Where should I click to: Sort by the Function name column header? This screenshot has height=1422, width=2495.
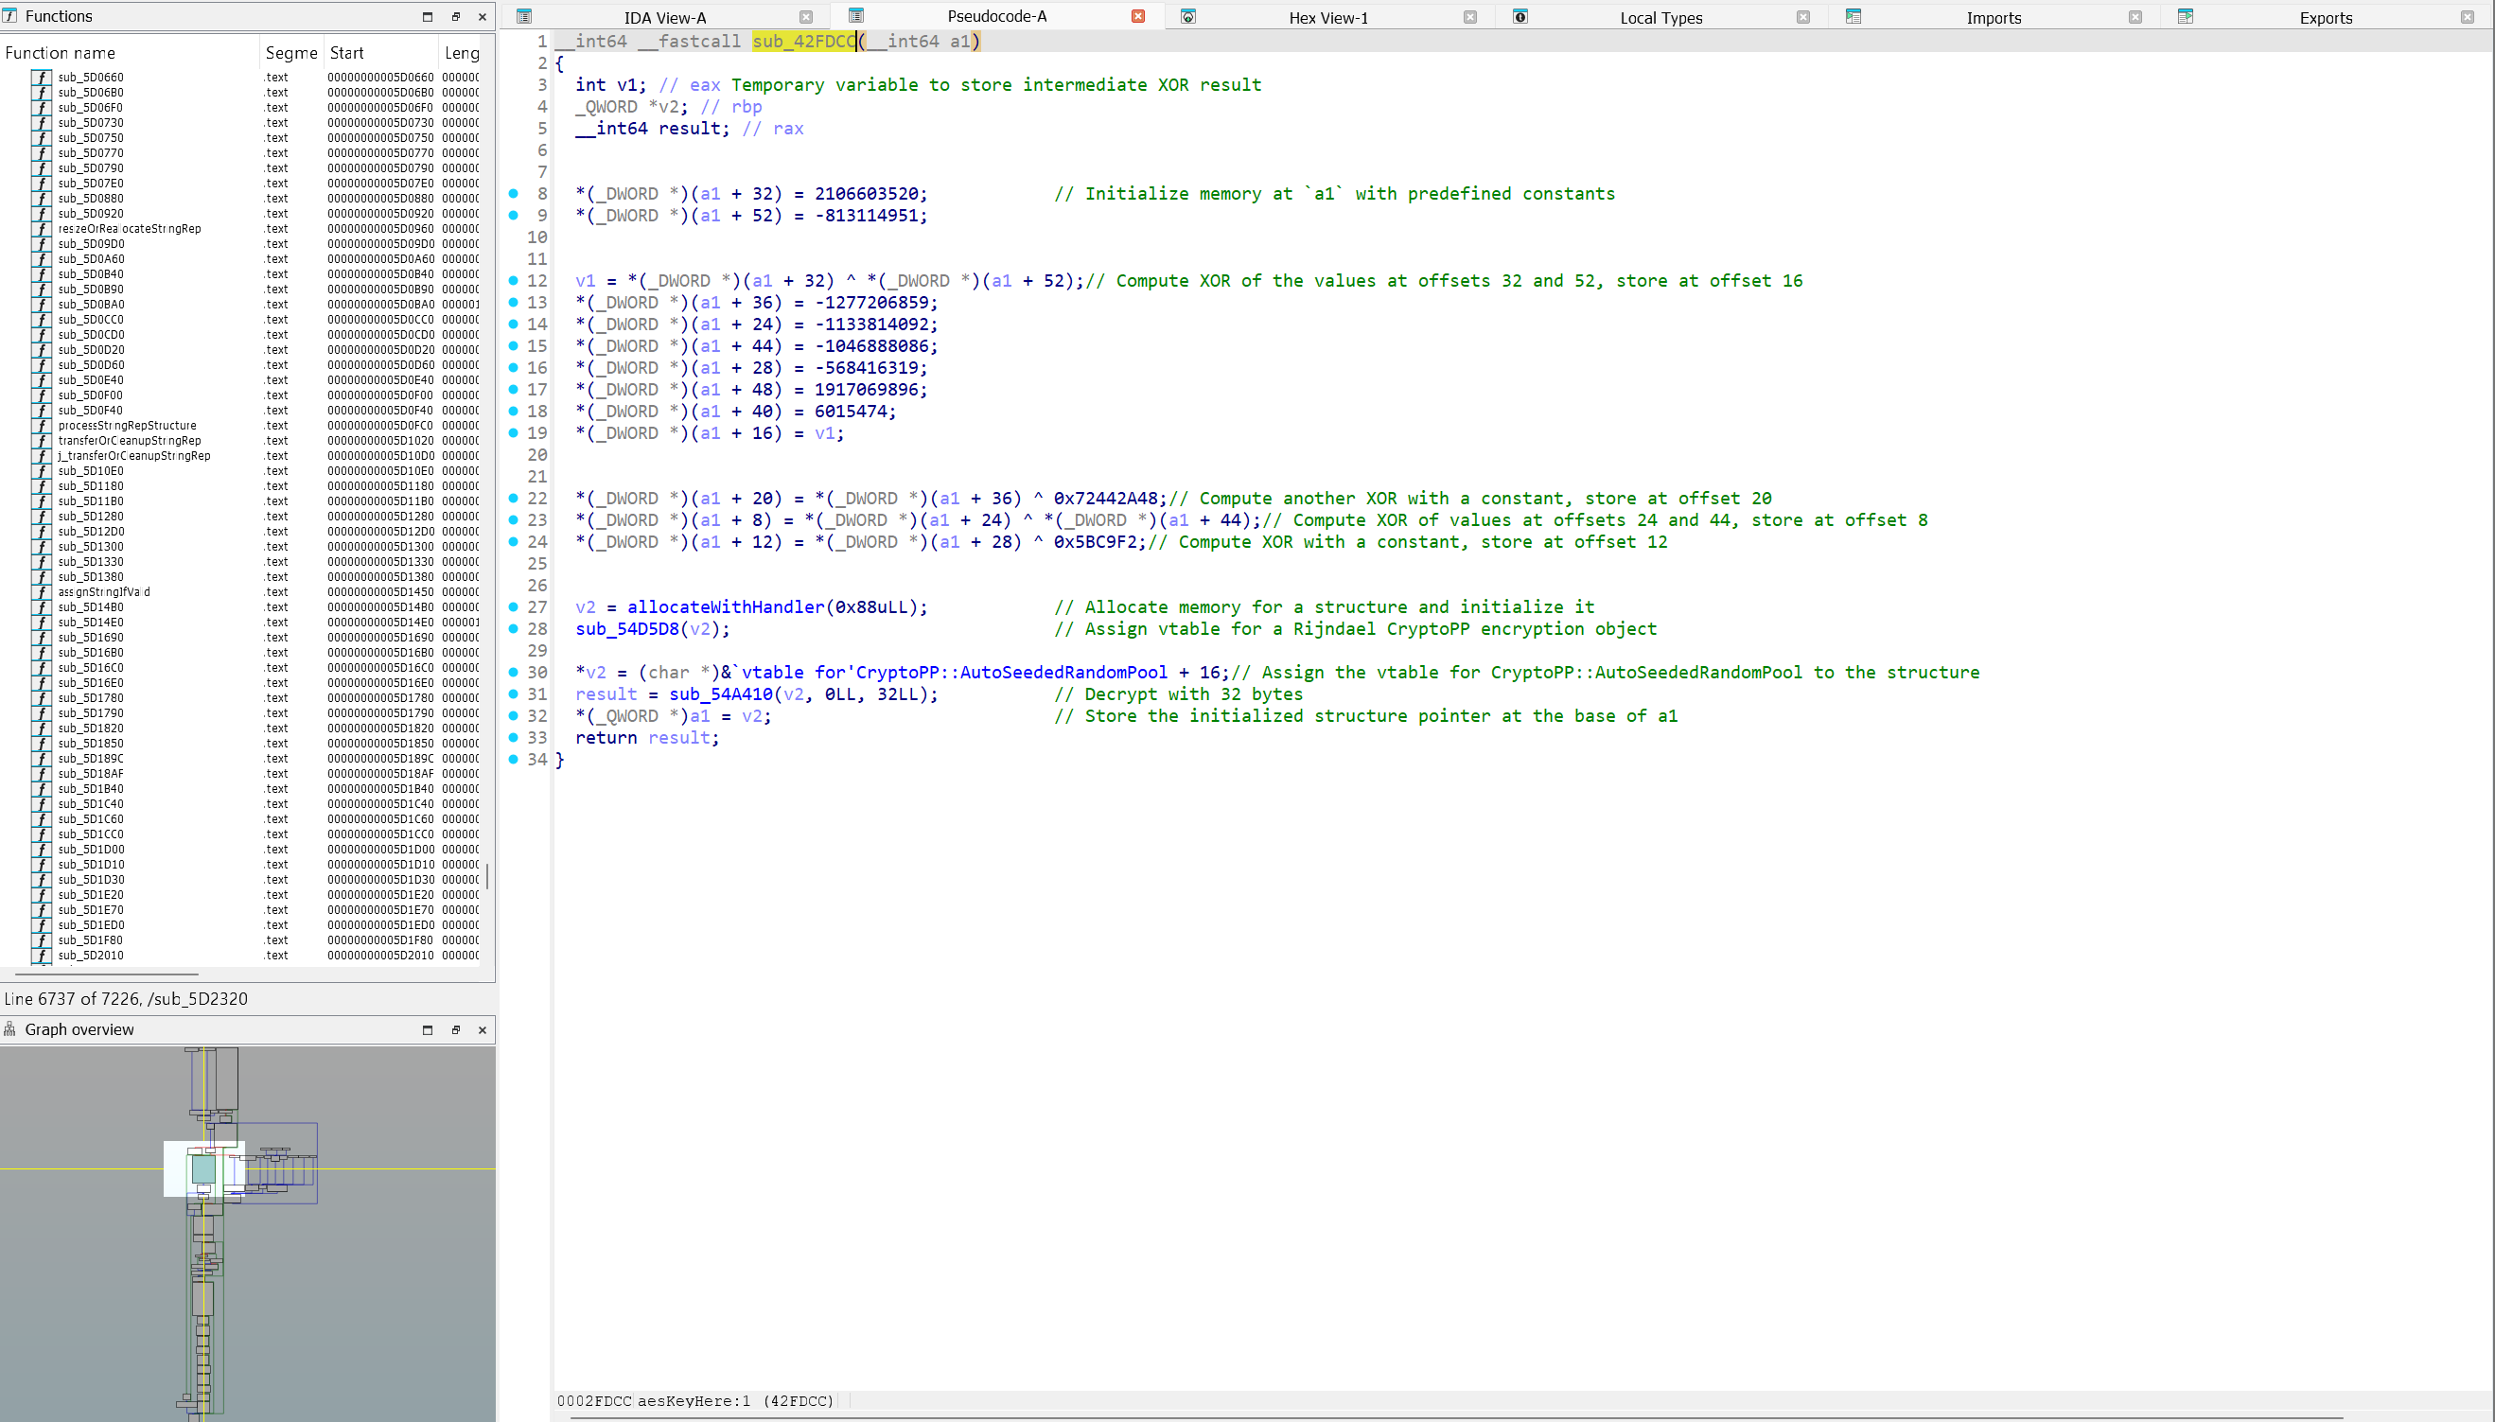click(x=61, y=53)
